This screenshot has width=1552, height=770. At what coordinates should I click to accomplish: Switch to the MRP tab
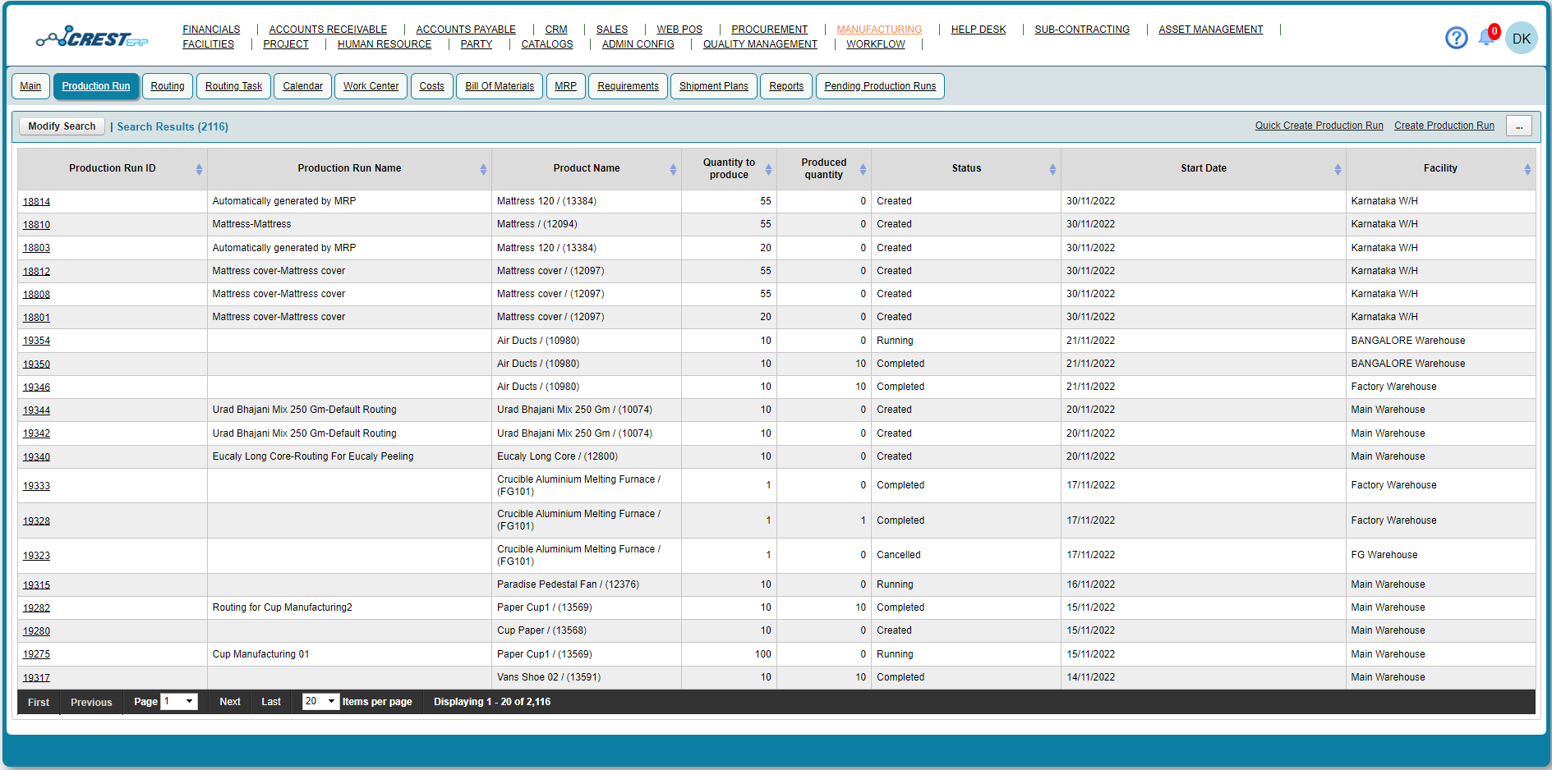pos(565,85)
